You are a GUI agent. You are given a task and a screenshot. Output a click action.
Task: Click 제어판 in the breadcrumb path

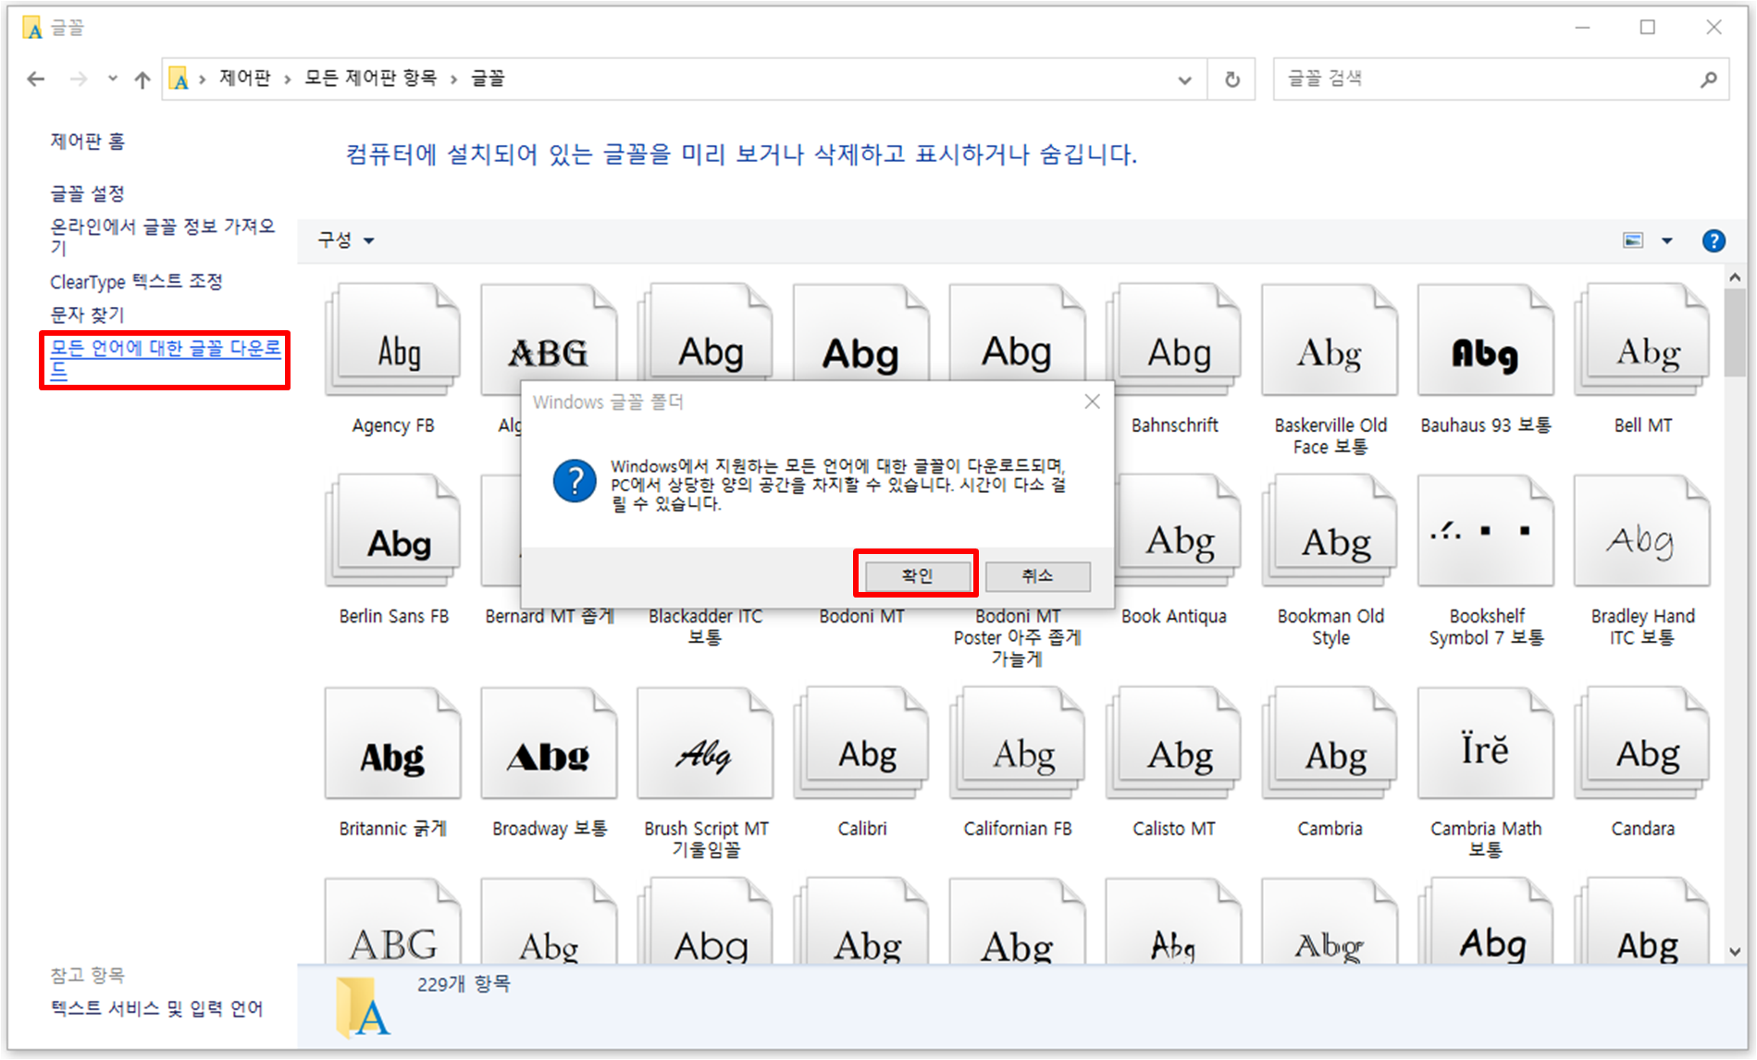(245, 79)
